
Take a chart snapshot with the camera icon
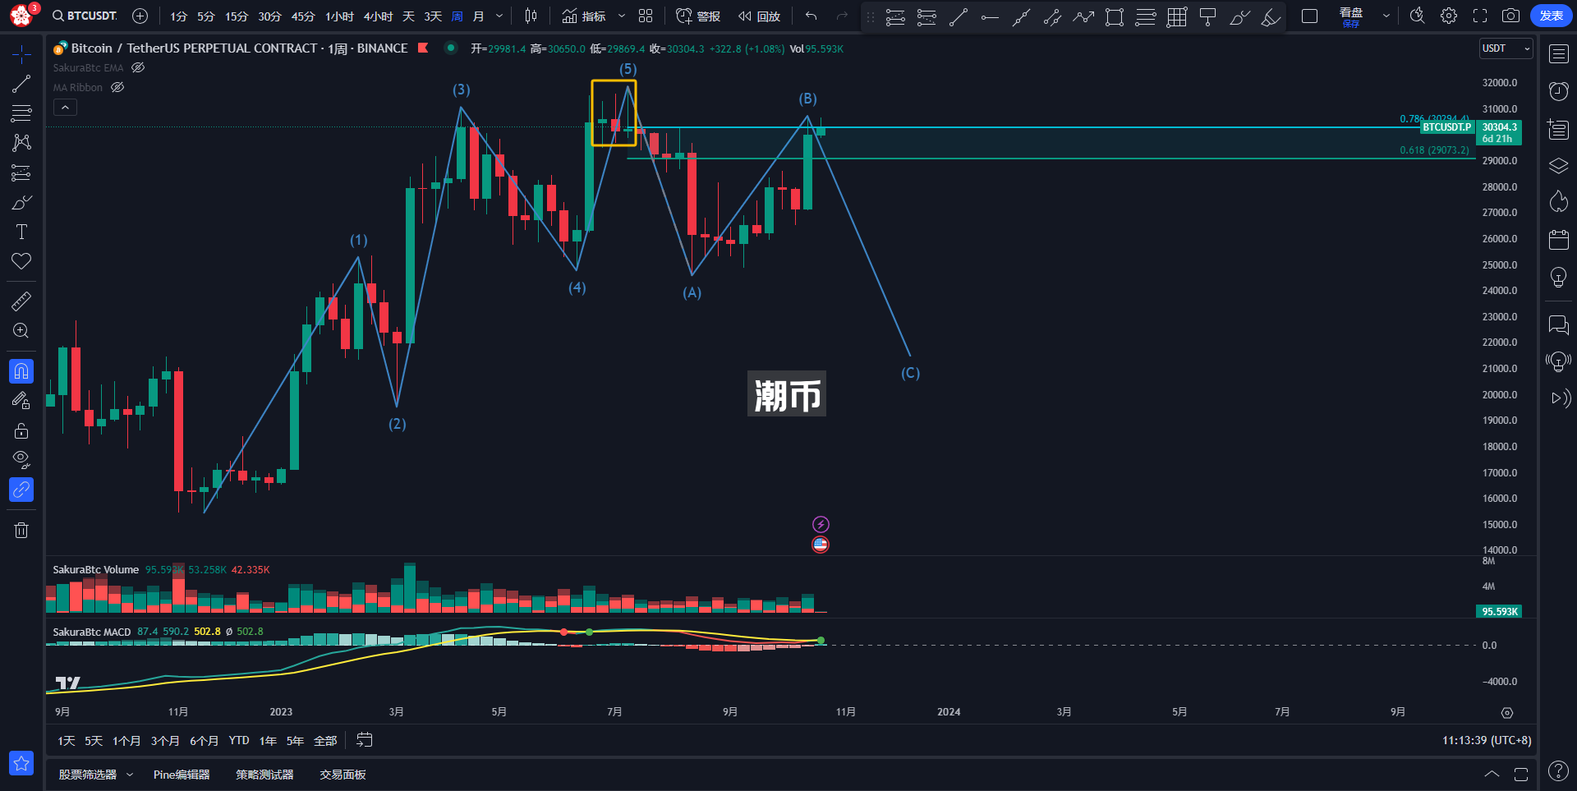[x=1510, y=16]
